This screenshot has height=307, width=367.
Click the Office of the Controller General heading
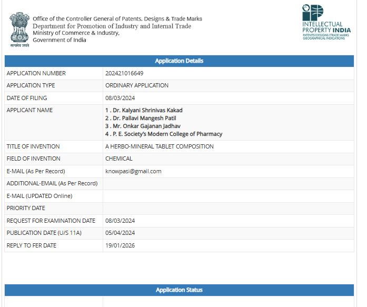(117, 19)
